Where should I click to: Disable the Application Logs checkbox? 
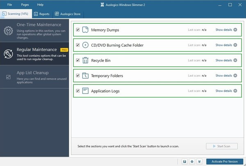77,91
